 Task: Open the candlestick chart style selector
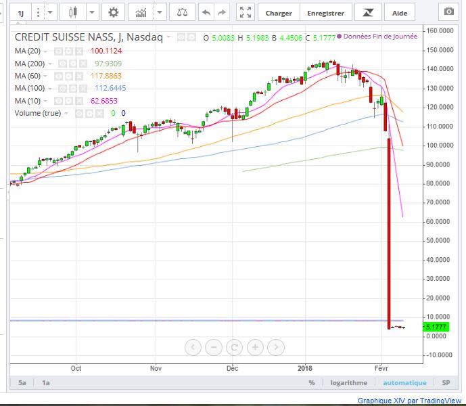[x=73, y=12]
